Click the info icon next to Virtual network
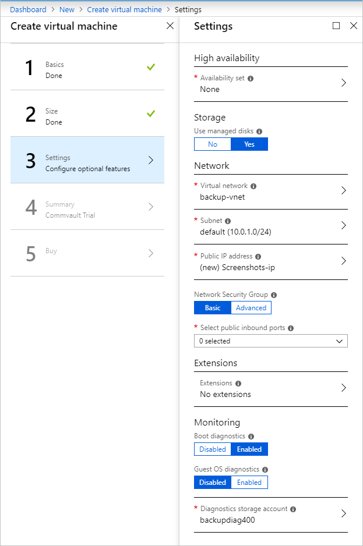This screenshot has height=546, width=363. click(253, 186)
